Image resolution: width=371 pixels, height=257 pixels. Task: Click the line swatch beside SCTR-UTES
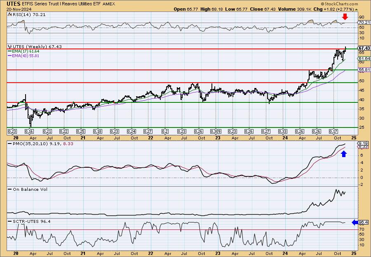[x=10, y=222]
